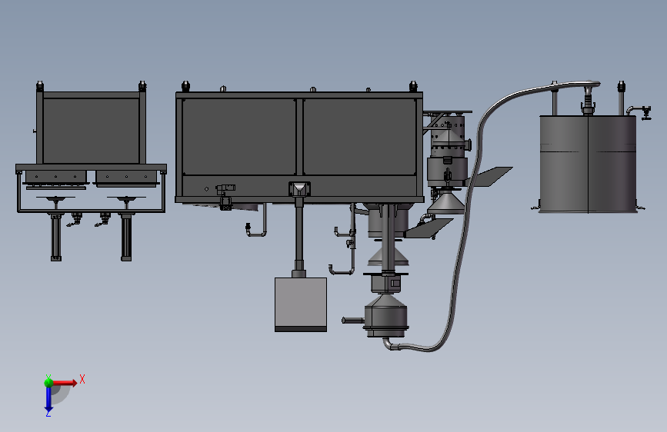This screenshot has height=432, width=667.
Task: Select the valve on the tank's top right
Action: pyautogui.click(x=646, y=113)
